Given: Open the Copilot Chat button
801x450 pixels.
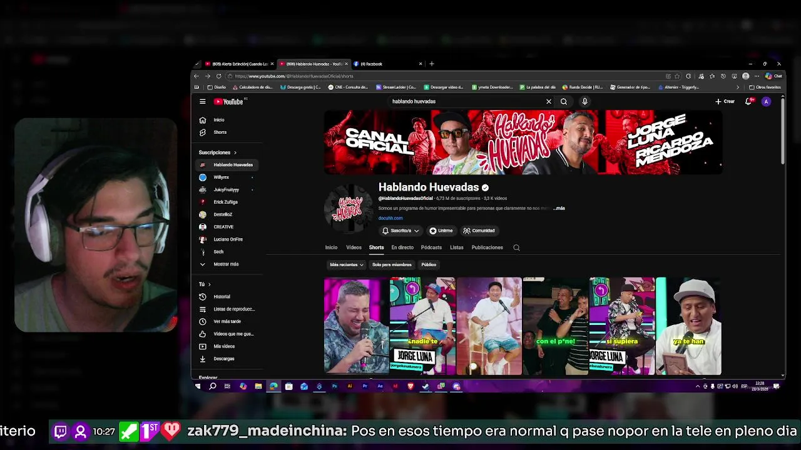Looking at the screenshot, I should (x=773, y=76).
